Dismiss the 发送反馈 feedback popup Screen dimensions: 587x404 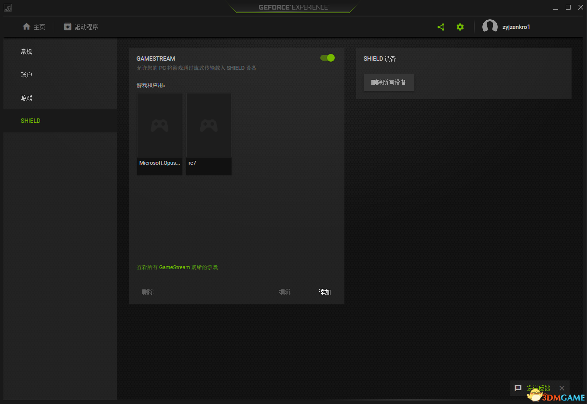click(562, 388)
